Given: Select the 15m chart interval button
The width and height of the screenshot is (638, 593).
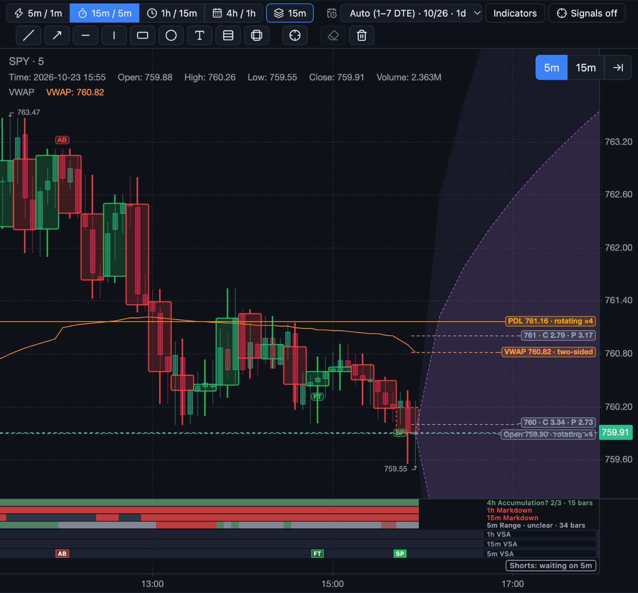Looking at the screenshot, I should tap(586, 67).
